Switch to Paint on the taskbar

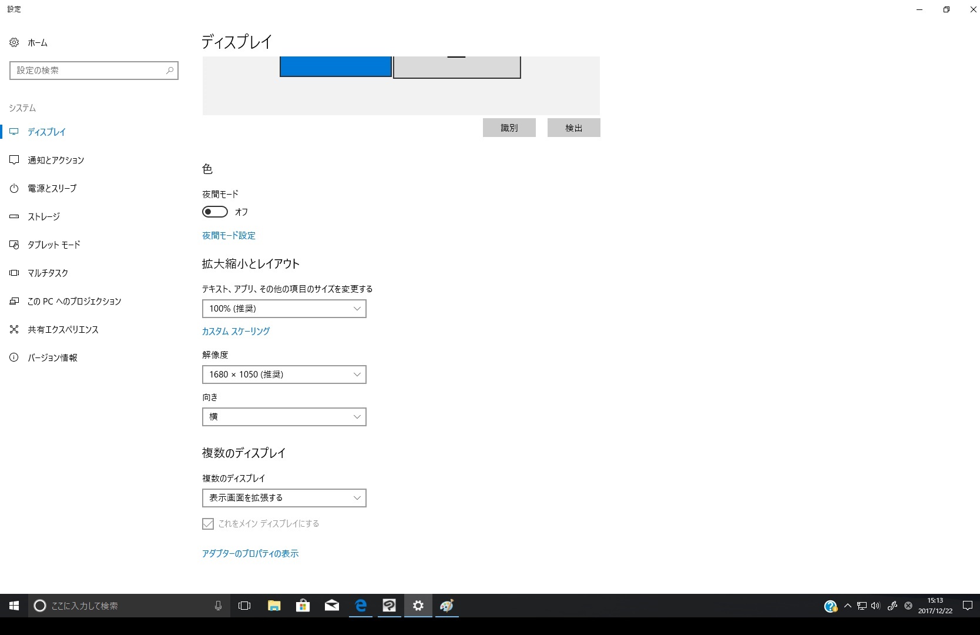(x=447, y=606)
